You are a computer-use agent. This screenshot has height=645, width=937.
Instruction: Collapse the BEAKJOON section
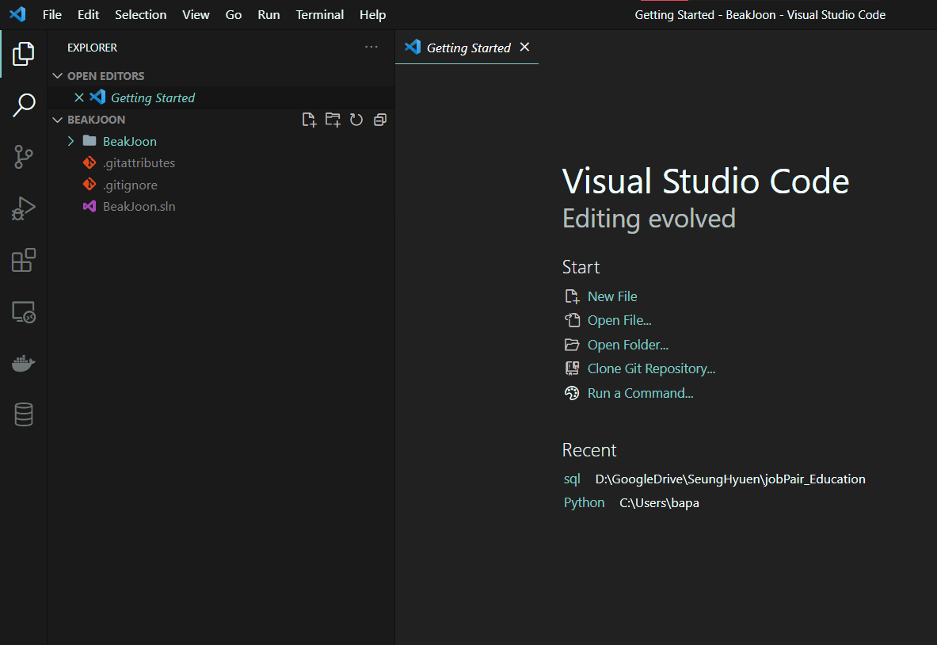[57, 120]
